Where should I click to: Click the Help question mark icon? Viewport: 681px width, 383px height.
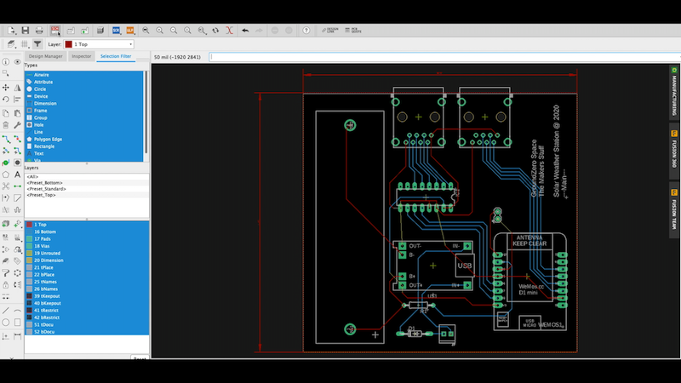[x=306, y=30]
